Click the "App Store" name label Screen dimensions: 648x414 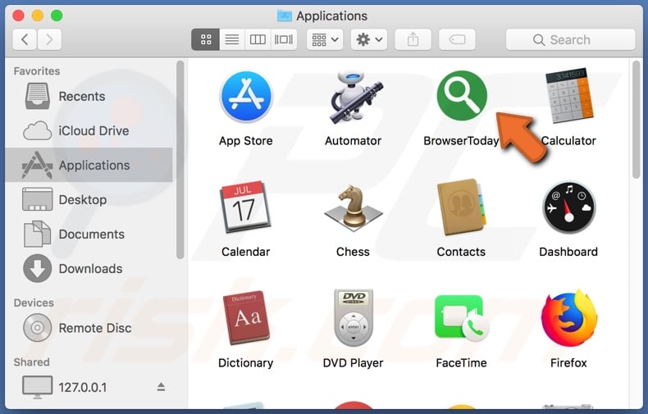click(246, 141)
